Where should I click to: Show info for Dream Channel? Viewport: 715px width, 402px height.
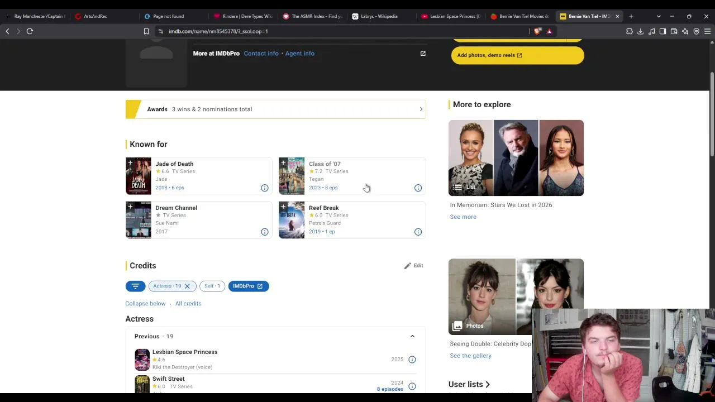(265, 232)
